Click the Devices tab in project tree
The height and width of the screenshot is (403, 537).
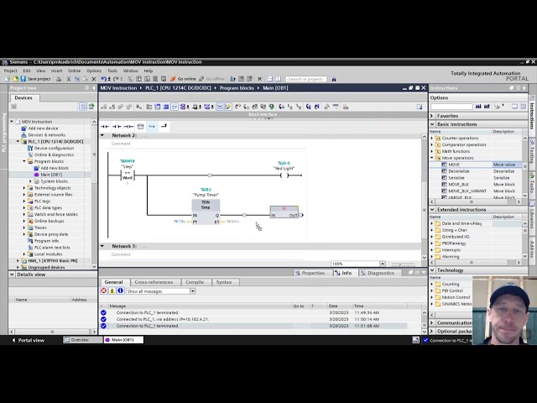(23, 97)
